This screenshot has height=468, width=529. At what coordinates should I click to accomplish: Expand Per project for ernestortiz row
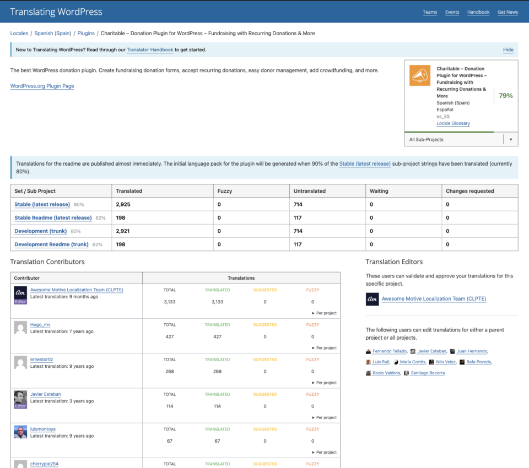tap(324, 383)
